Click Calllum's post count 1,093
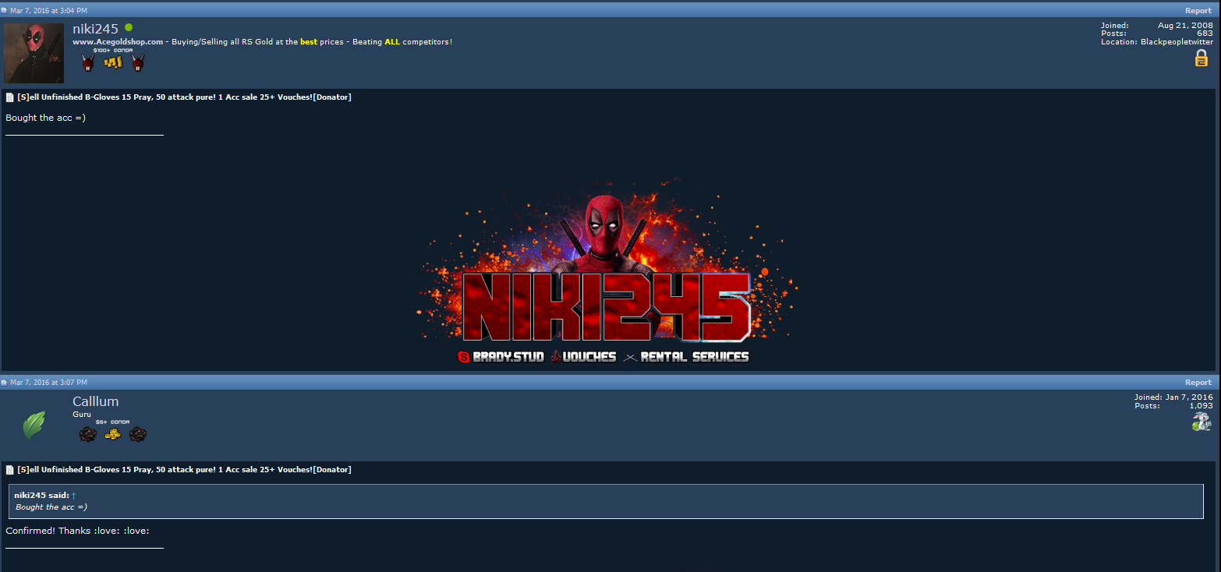This screenshot has height=572, width=1221. click(1201, 405)
